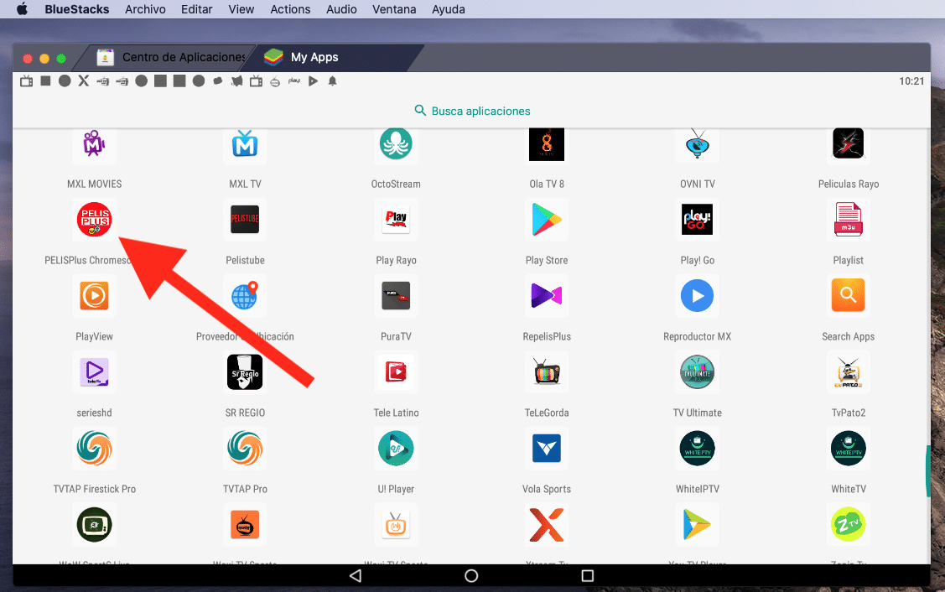Open the Tele Latino app icon
The width and height of the screenshot is (945, 592).
tap(396, 372)
